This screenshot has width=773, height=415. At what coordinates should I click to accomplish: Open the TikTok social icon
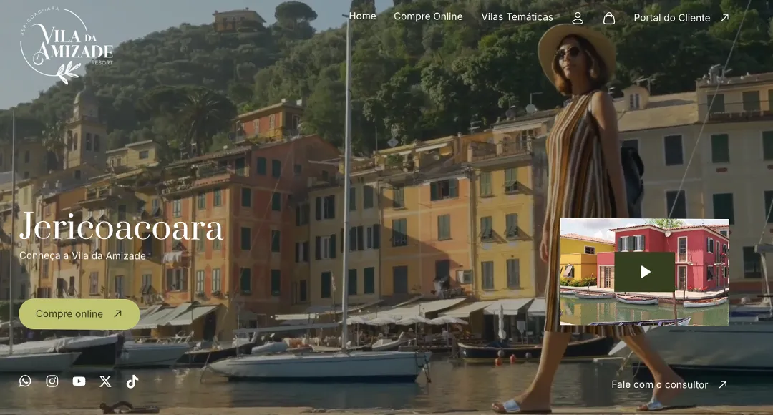tap(132, 381)
